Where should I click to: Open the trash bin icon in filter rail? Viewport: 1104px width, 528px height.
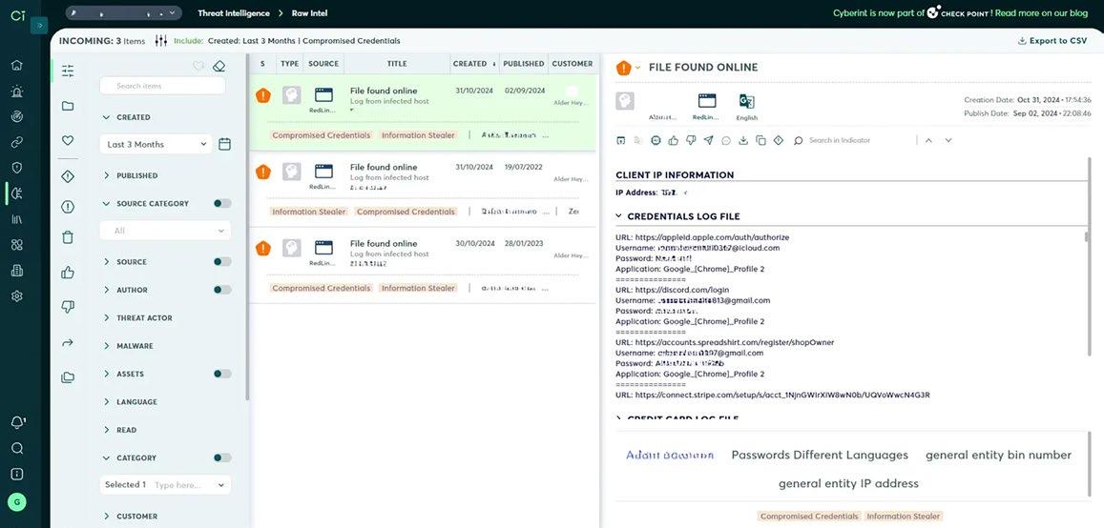tap(68, 237)
